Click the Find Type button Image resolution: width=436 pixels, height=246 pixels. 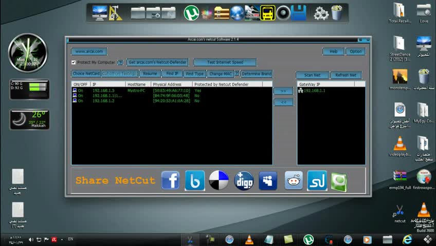[195, 74]
